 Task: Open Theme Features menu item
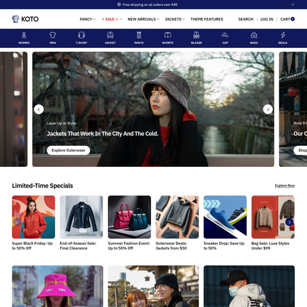207,19
